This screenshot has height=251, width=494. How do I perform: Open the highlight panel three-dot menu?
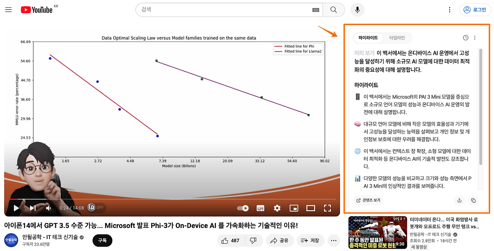pos(475,37)
